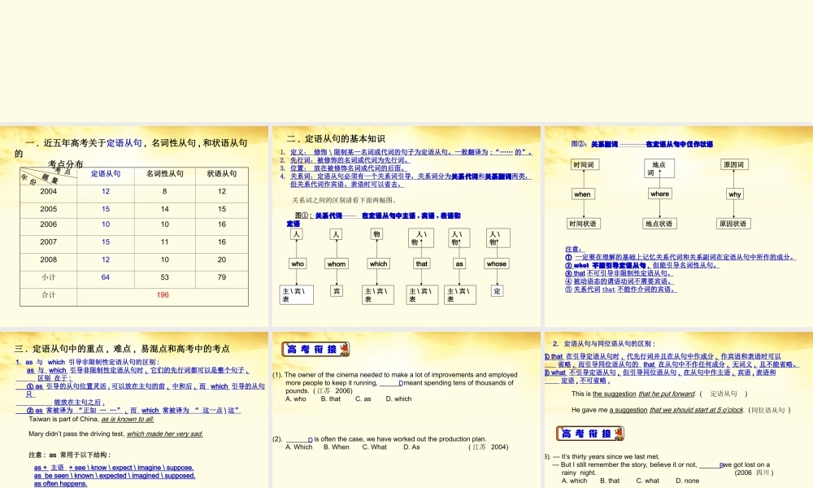This screenshot has width=813, height=488.
Task: Click the 'that' box in the relative pronoun diagram
Action: 421,264
